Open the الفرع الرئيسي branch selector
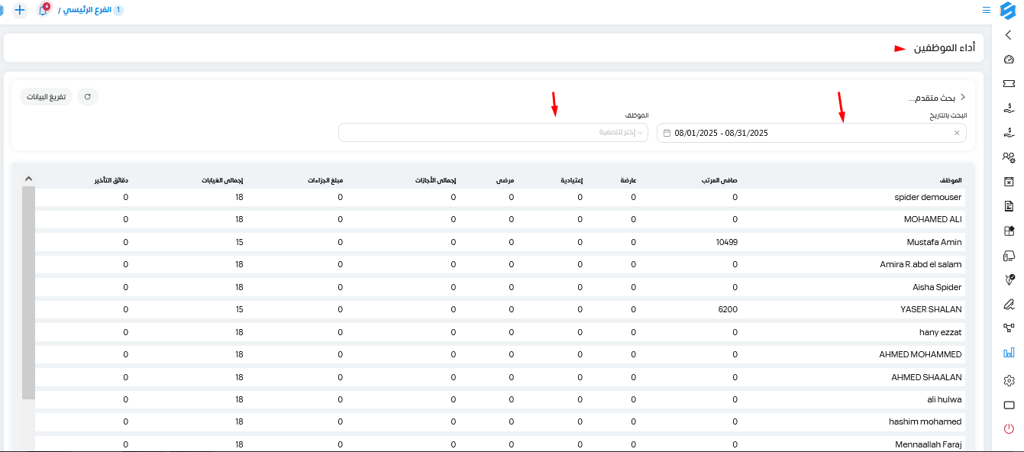 coord(91,10)
